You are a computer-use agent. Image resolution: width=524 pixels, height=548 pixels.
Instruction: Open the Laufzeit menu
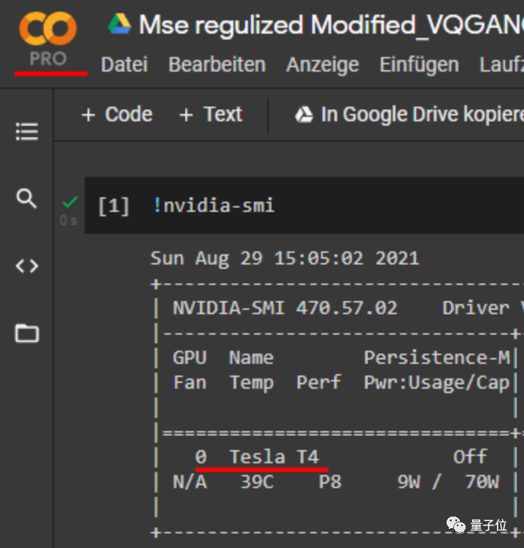pyautogui.click(x=501, y=64)
